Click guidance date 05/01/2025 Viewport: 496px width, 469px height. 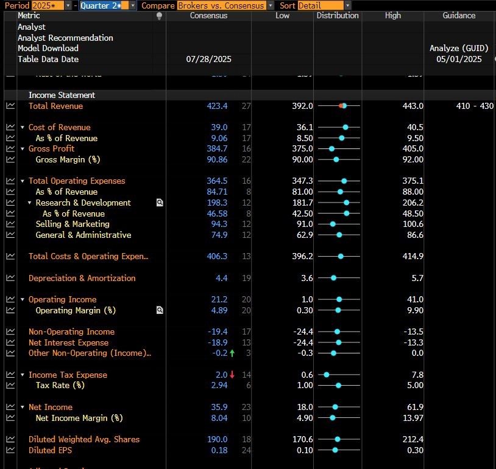point(459,59)
